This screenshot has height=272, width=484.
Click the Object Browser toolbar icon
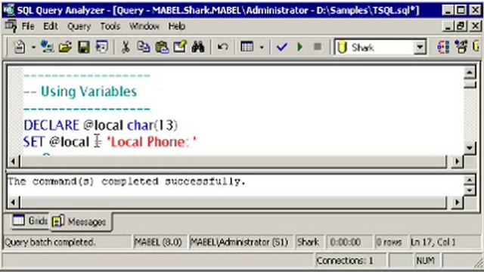pyautogui.click(x=461, y=47)
